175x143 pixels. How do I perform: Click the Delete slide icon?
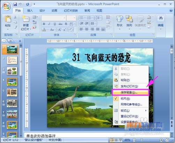(34, 27)
